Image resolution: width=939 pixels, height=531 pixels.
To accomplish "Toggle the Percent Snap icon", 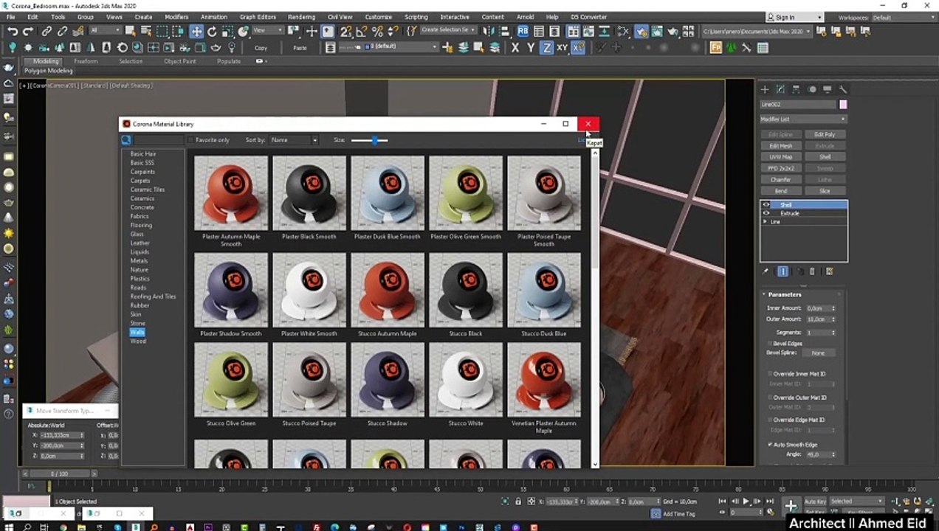I will (378, 31).
